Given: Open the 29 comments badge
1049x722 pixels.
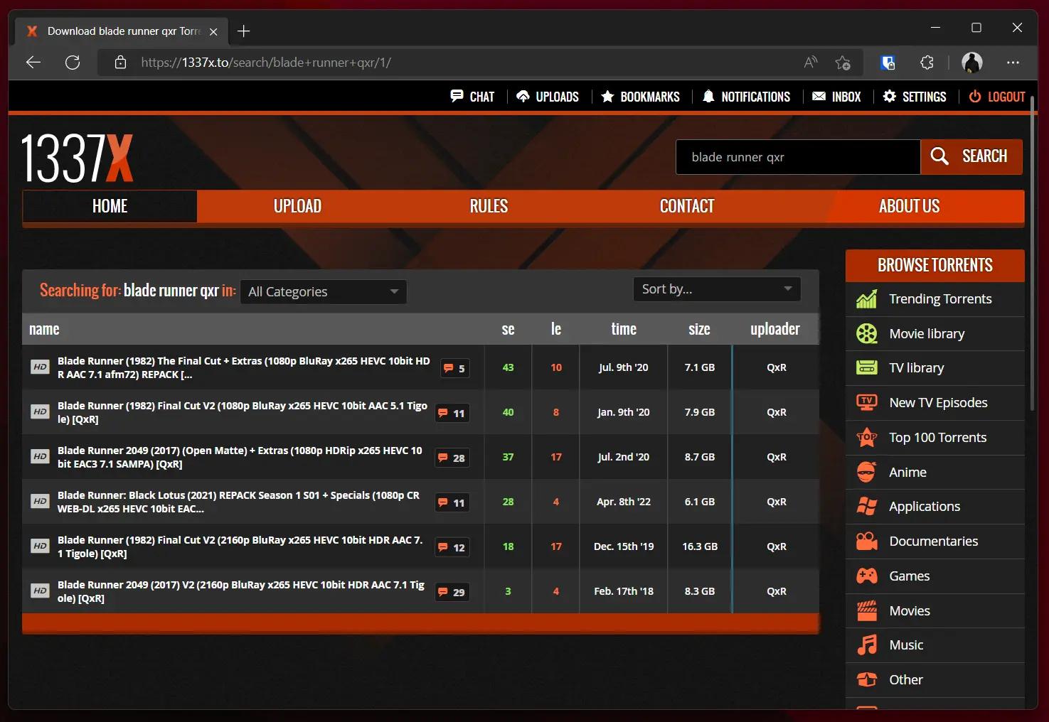Looking at the screenshot, I should click(x=452, y=592).
